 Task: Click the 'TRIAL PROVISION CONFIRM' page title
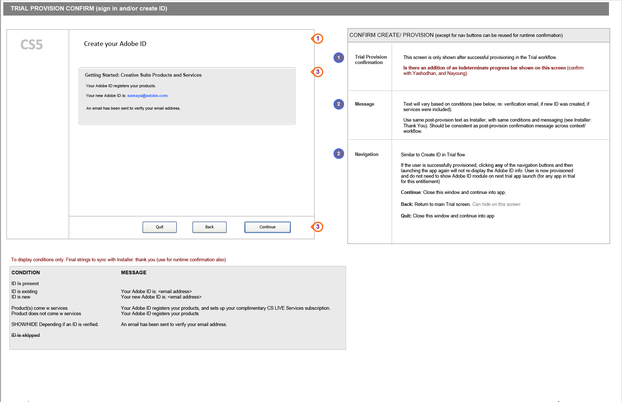(89, 8)
